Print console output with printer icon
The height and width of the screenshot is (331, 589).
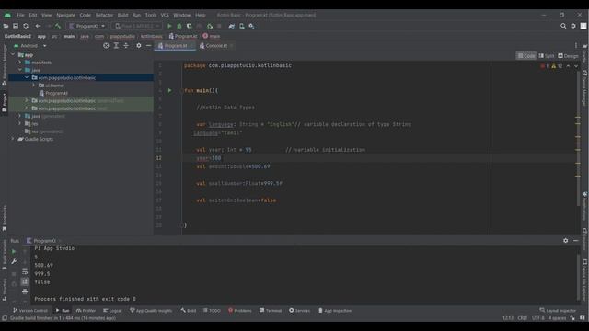pyautogui.click(x=25, y=291)
